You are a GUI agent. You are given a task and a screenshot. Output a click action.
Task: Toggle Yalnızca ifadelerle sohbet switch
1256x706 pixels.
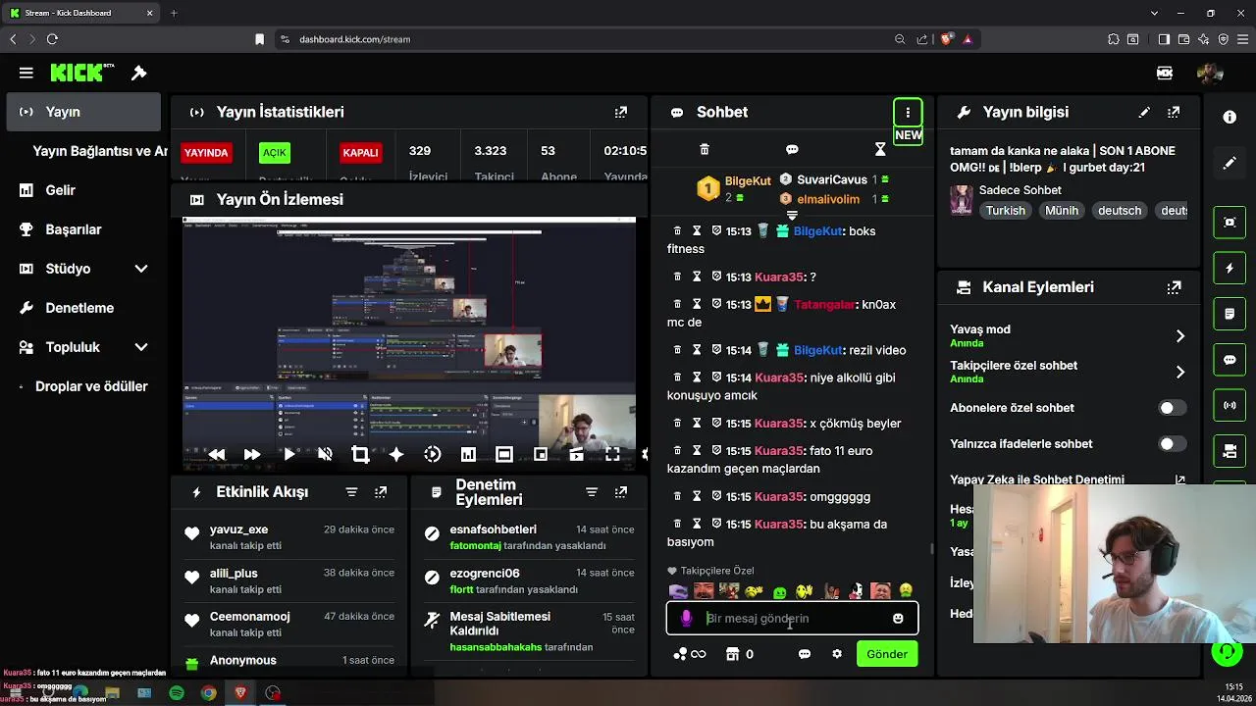pyautogui.click(x=1172, y=444)
